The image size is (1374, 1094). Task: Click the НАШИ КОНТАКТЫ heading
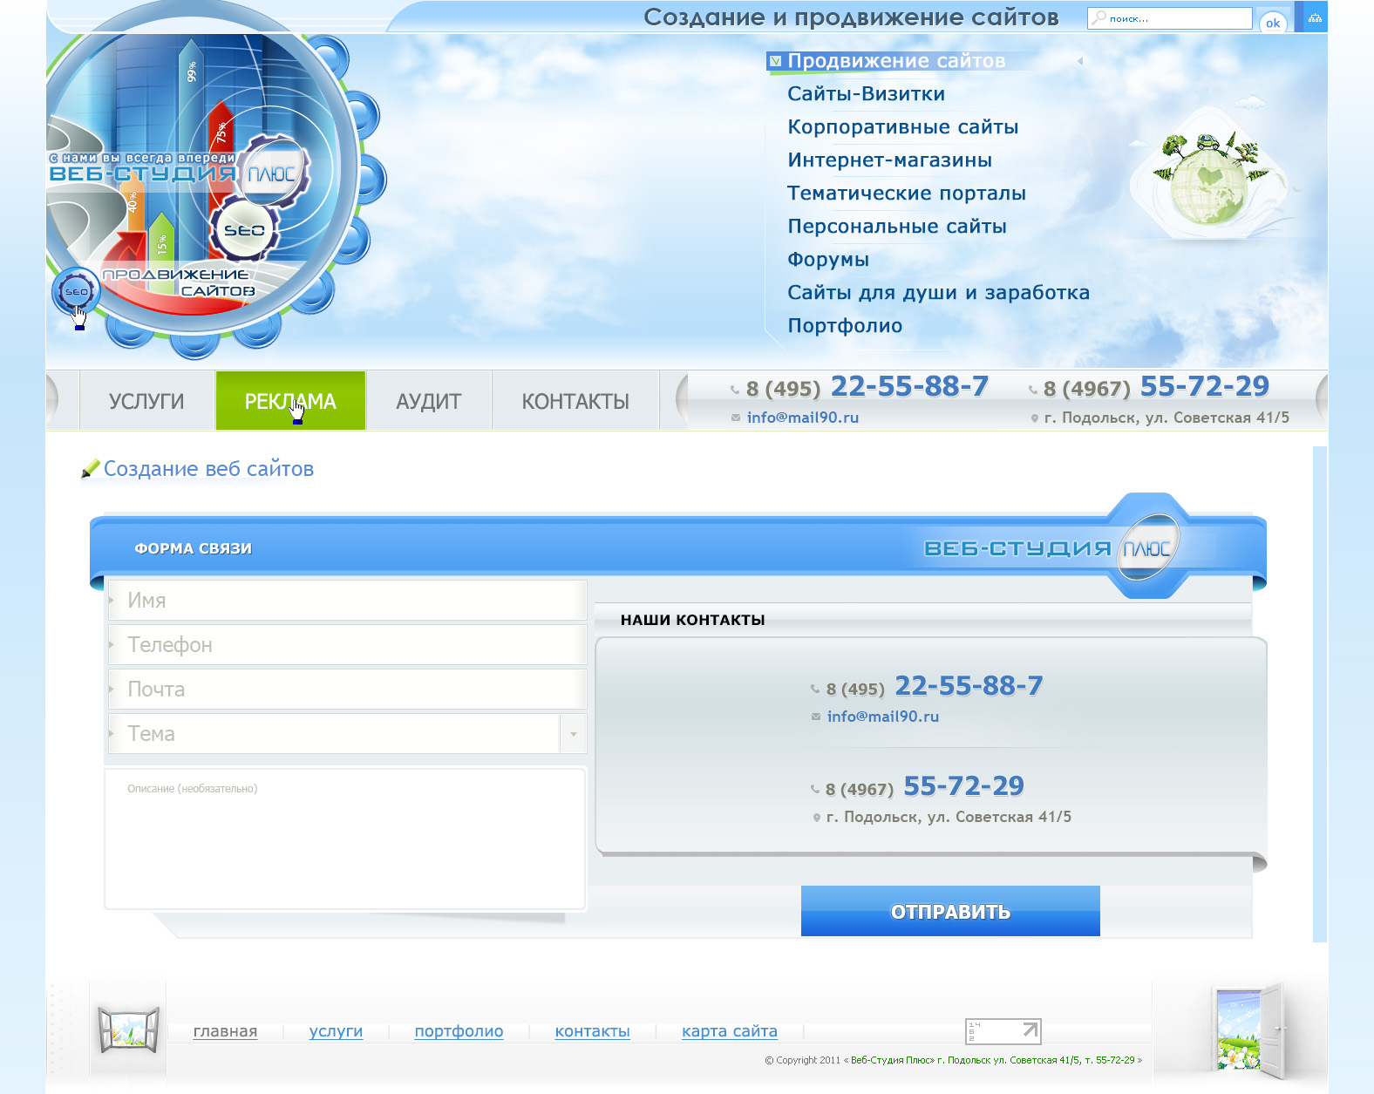[x=692, y=620]
